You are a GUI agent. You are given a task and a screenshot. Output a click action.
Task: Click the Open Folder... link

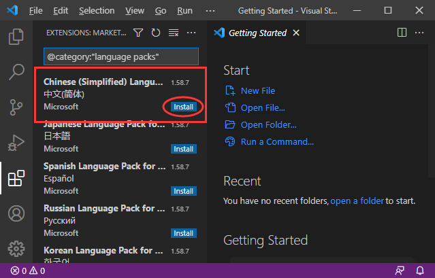point(268,124)
